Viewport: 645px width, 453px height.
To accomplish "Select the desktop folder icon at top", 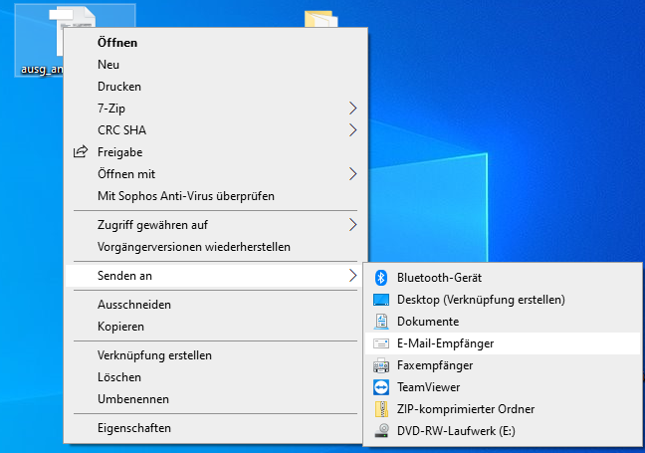I will tap(319, 22).
